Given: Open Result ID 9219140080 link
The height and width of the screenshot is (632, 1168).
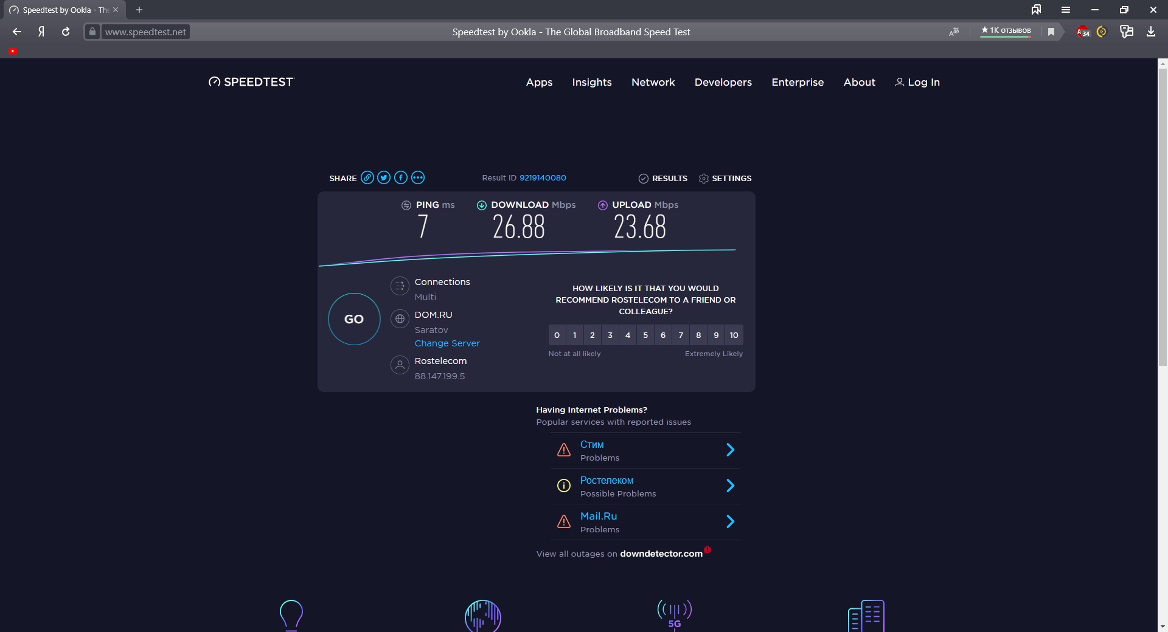Looking at the screenshot, I should [543, 178].
